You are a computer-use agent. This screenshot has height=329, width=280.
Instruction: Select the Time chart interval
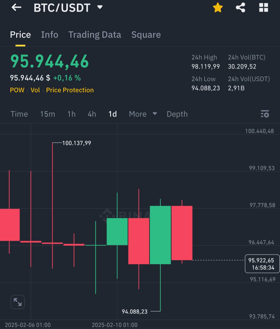19,114
